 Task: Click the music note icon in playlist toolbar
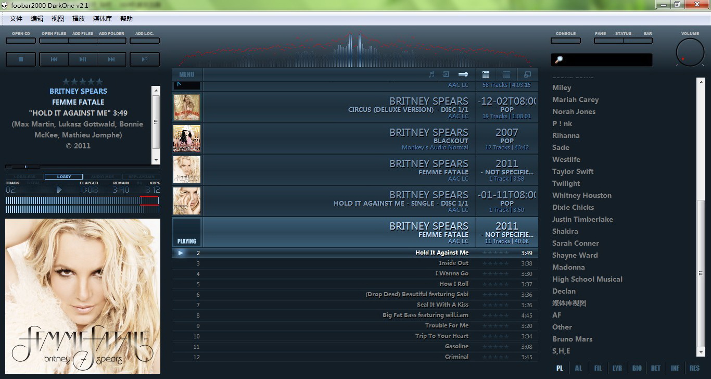(x=431, y=74)
